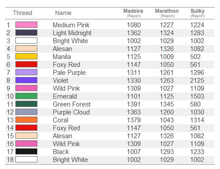The height and width of the screenshot is (169, 220).
Task: Click the Marathon column header
Action: click(167, 13)
